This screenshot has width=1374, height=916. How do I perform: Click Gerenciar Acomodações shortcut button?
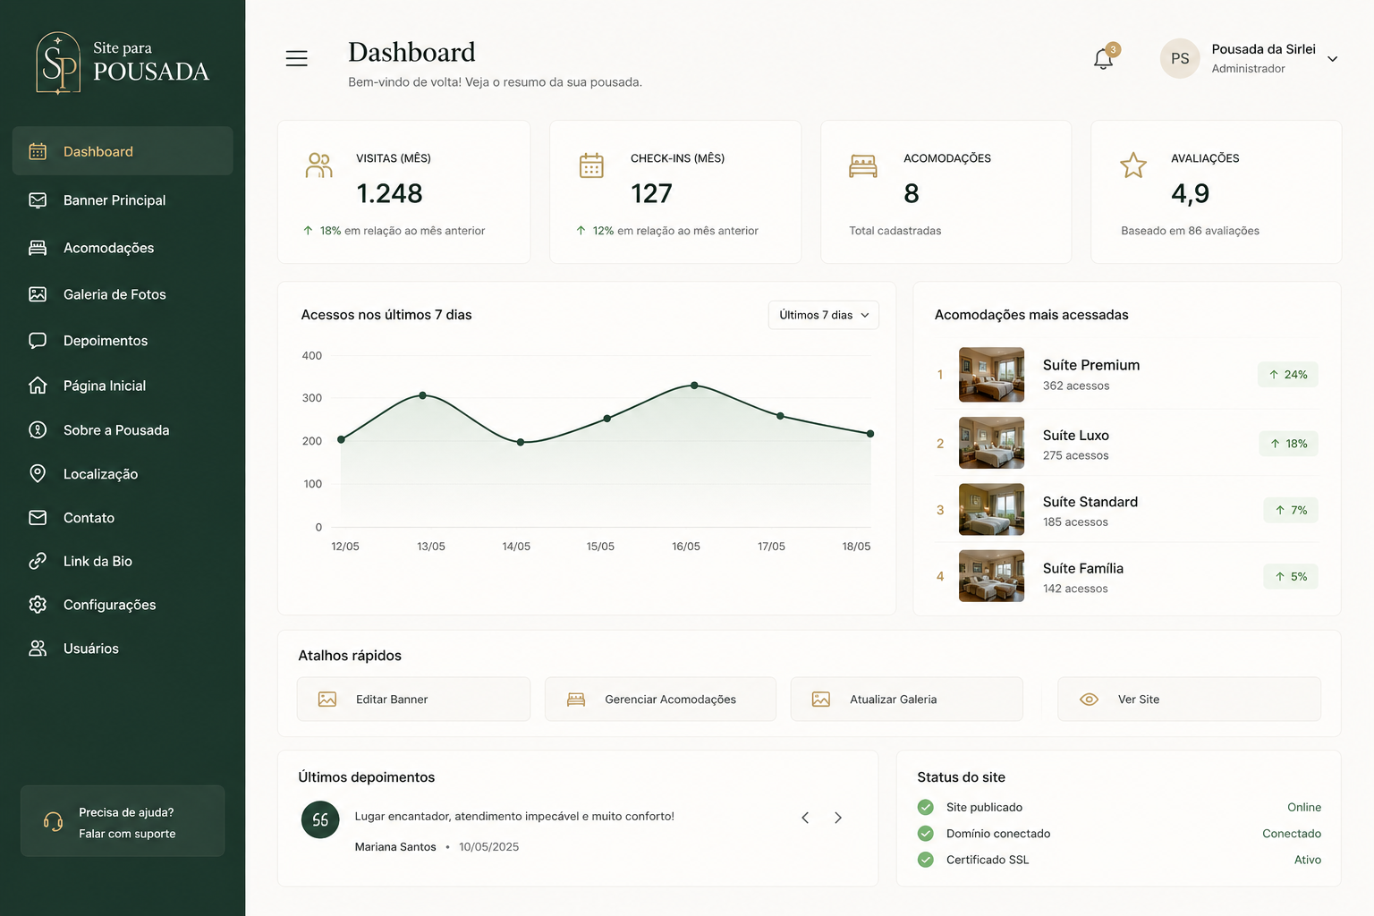(660, 700)
